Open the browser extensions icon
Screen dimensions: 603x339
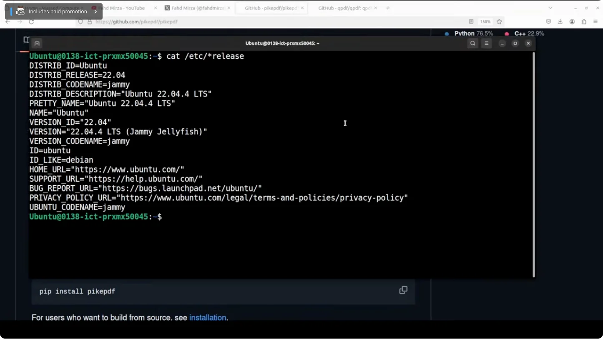tap(584, 22)
